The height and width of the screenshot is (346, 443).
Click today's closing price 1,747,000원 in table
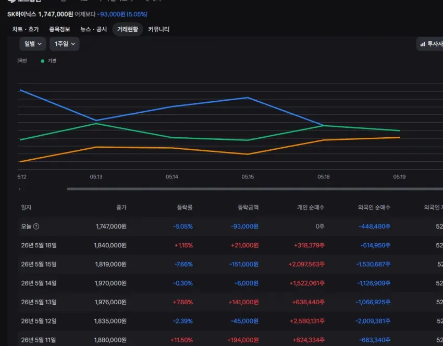coord(111,226)
